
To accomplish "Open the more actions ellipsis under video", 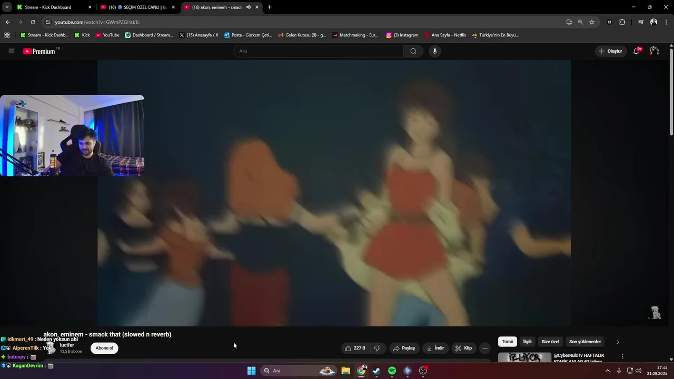I will [x=485, y=348].
